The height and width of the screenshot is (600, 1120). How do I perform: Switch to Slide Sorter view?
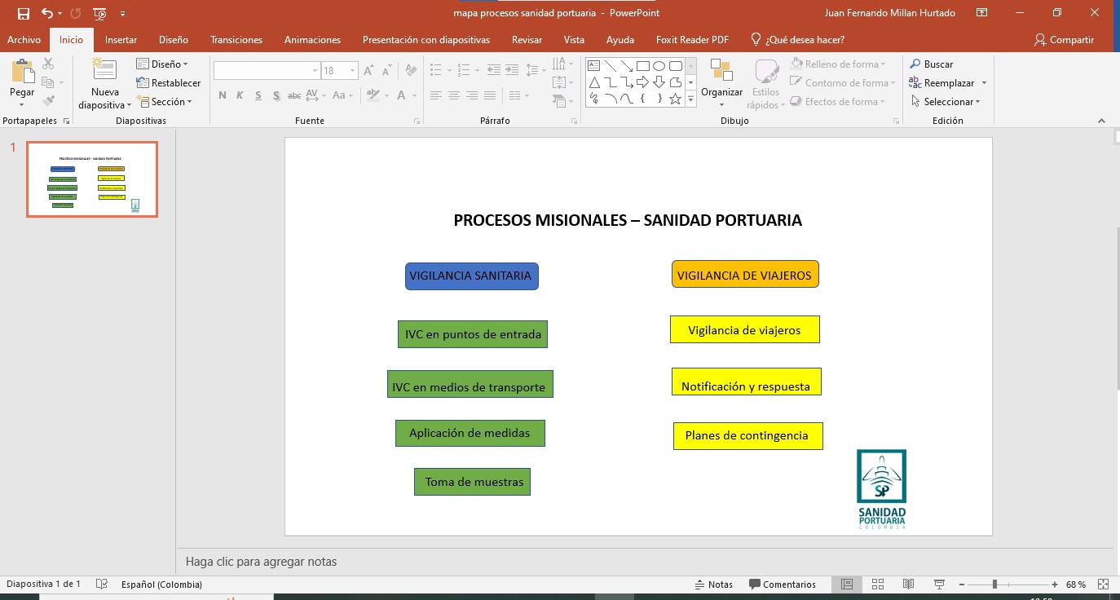(x=878, y=585)
